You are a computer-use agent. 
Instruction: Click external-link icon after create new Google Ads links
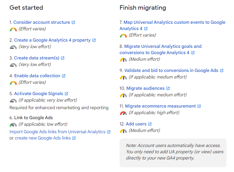74,138
